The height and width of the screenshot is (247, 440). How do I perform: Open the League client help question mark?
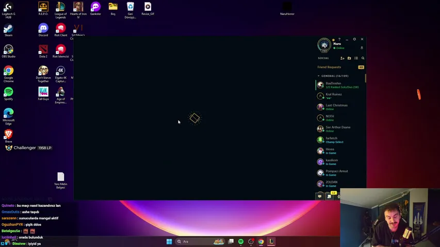(x=339, y=39)
